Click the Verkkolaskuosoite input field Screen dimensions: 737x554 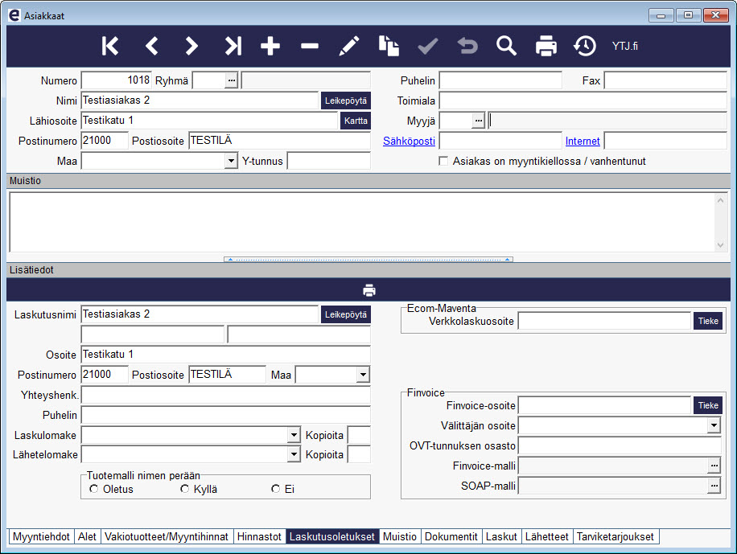click(x=604, y=321)
